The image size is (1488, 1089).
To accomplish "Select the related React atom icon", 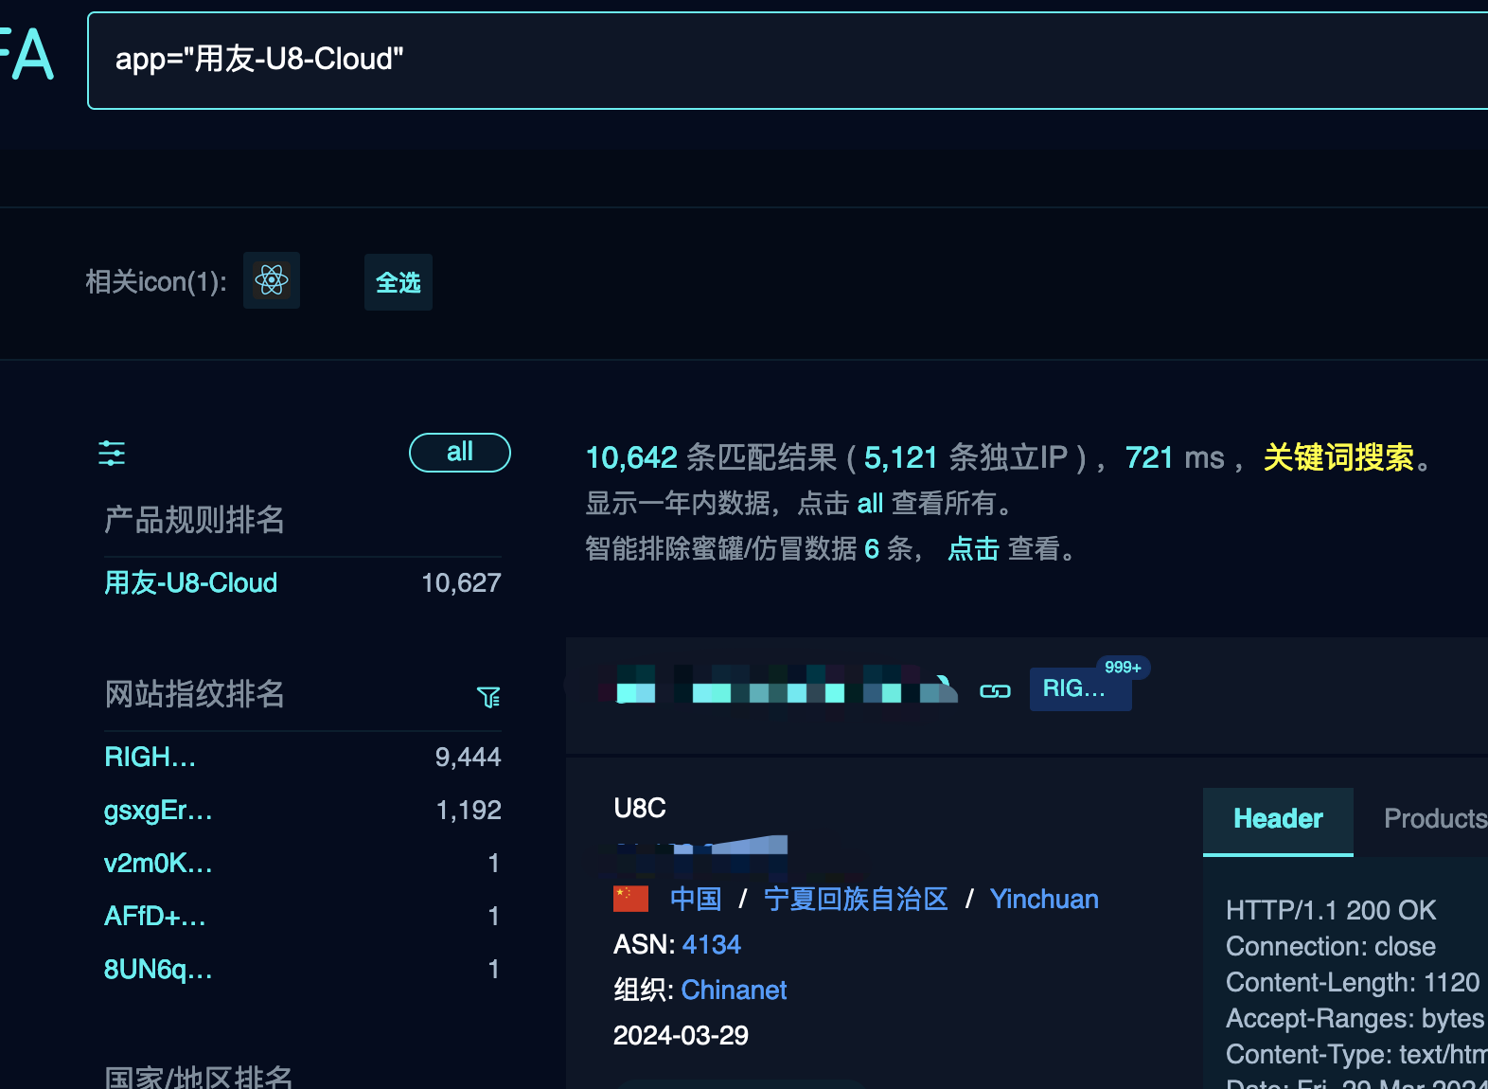I will [272, 280].
